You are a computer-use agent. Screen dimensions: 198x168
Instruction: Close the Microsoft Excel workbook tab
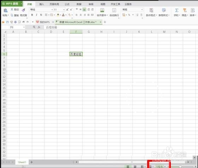coord(100,22)
